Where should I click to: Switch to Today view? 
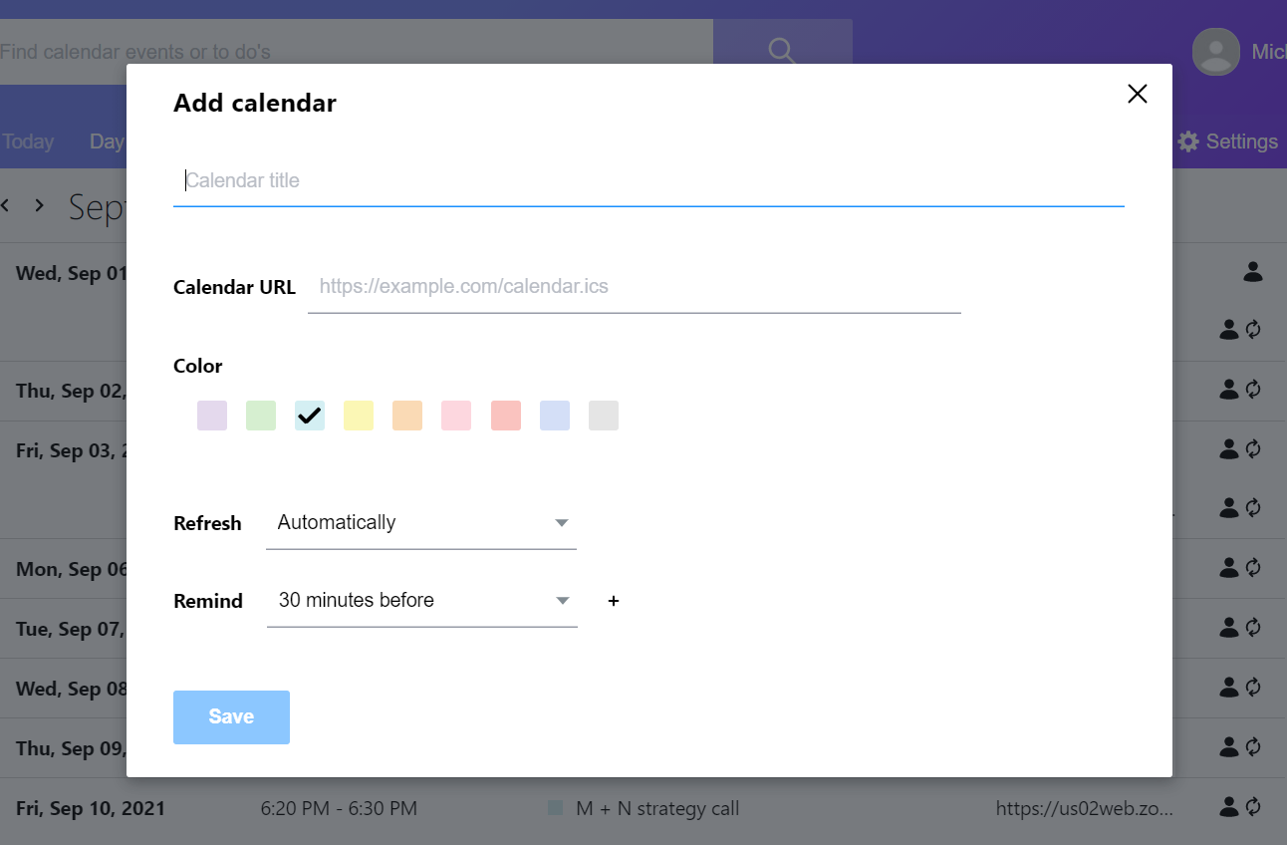tap(28, 141)
